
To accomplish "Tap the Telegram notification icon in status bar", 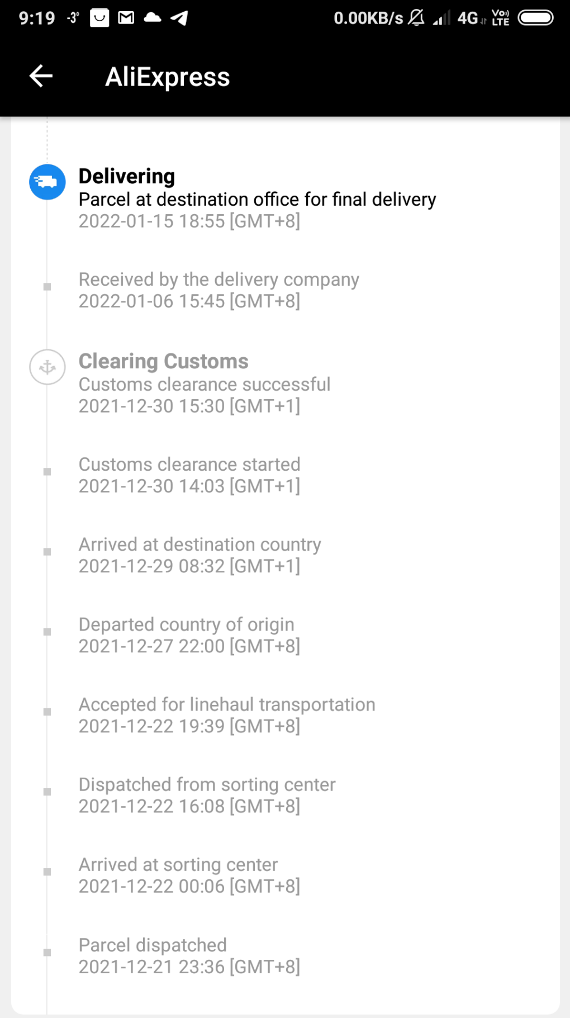I will (x=179, y=18).
